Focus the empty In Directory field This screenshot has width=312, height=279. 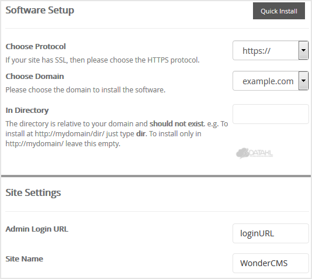[x=271, y=114]
